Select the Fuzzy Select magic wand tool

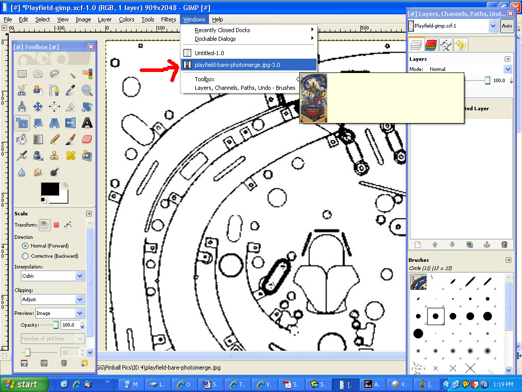[x=71, y=75]
